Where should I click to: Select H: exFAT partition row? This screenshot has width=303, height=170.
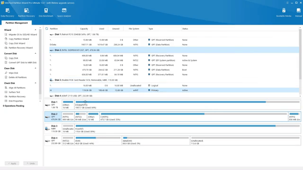[174, 90]
